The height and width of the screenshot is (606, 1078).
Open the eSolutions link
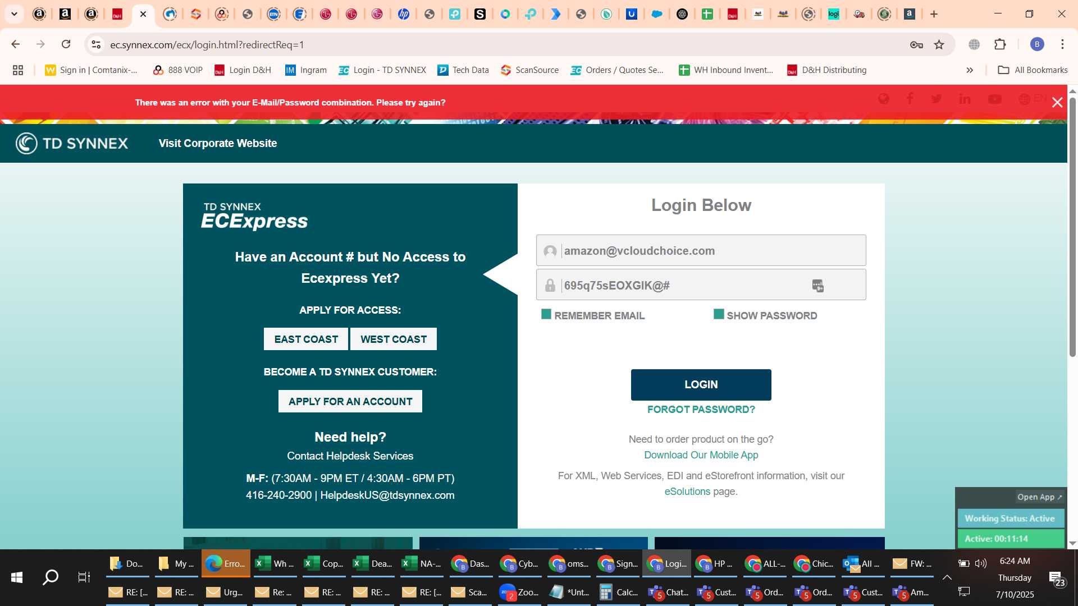click(687, 492)
